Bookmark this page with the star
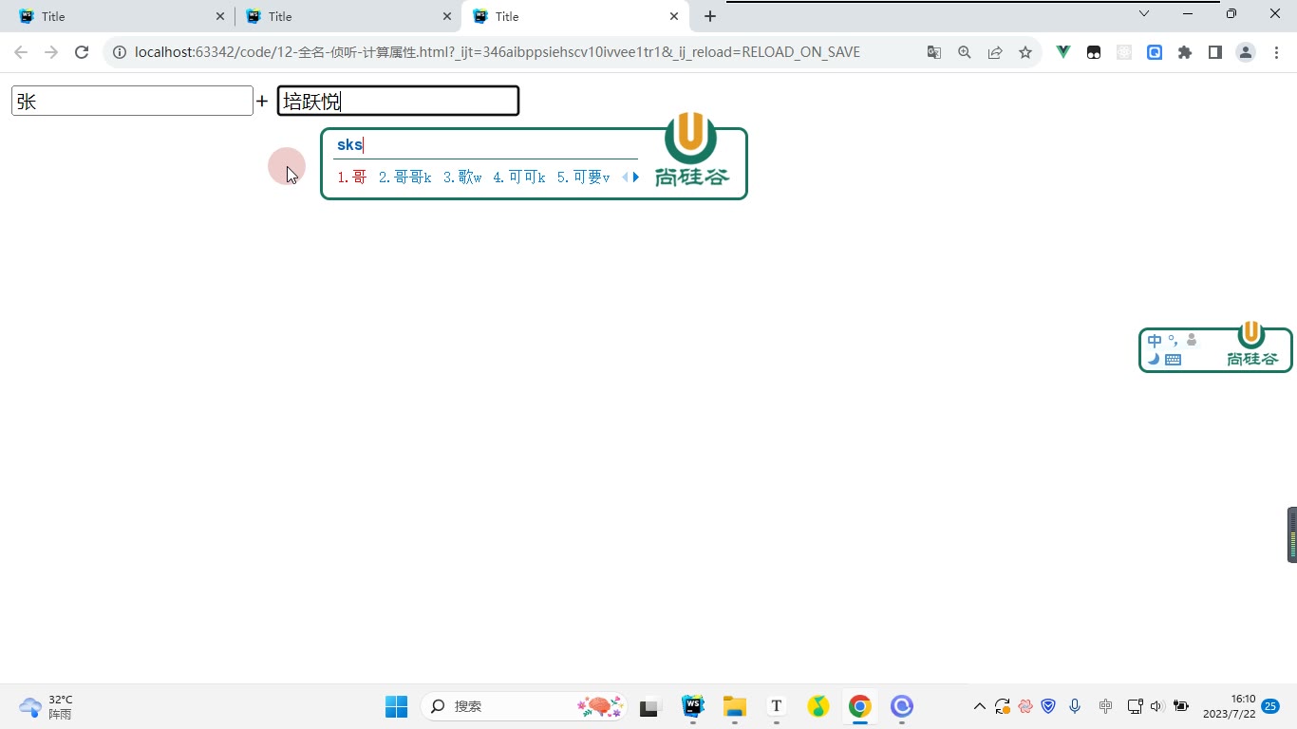 1025,53
